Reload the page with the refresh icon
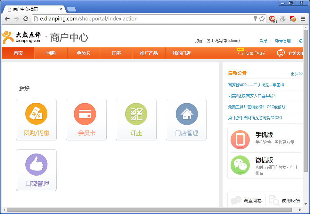This screenshot has width=310, height=214. pyautogui.click(x=26, y=19)
